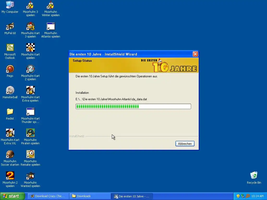Open the Windows start menu
This screenshot has width=267, height=200.
[12, 196]
